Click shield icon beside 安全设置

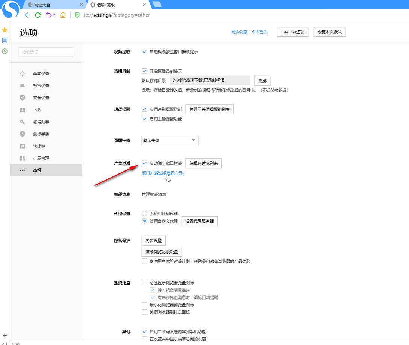pyautogui.click(x=23, y=98)
